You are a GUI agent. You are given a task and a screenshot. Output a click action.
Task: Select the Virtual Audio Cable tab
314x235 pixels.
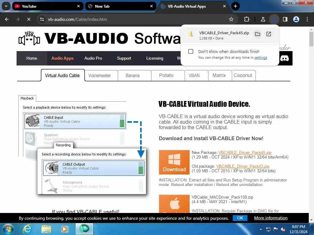(x=63, y=76)
